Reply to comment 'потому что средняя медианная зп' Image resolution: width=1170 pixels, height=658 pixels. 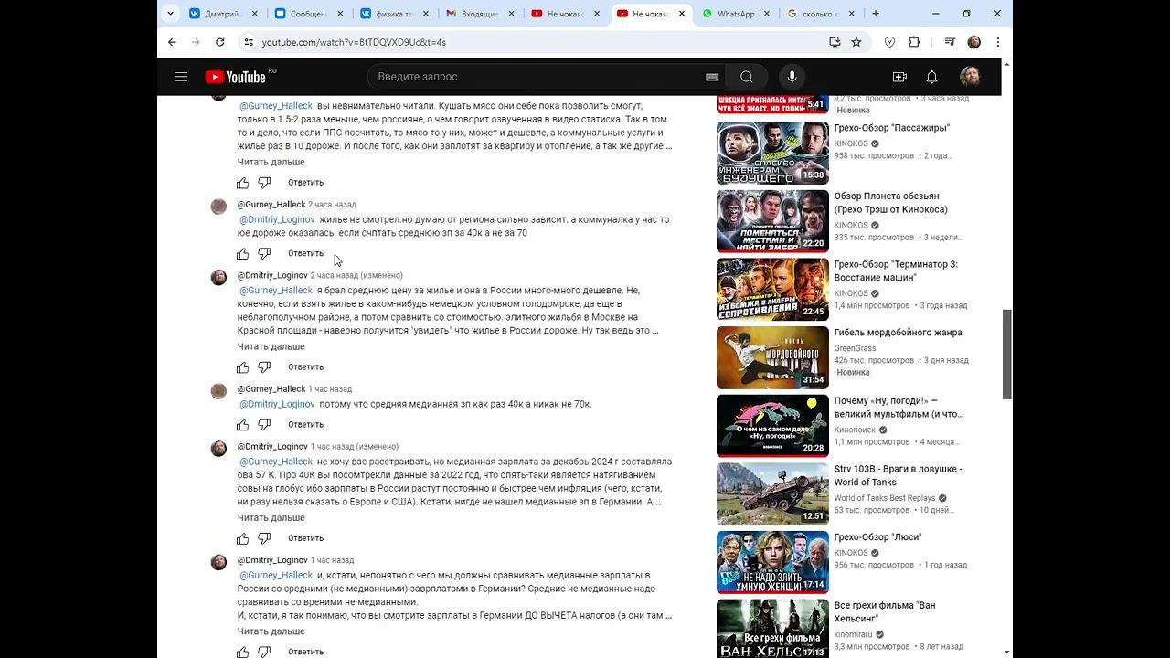pos(305,425)
